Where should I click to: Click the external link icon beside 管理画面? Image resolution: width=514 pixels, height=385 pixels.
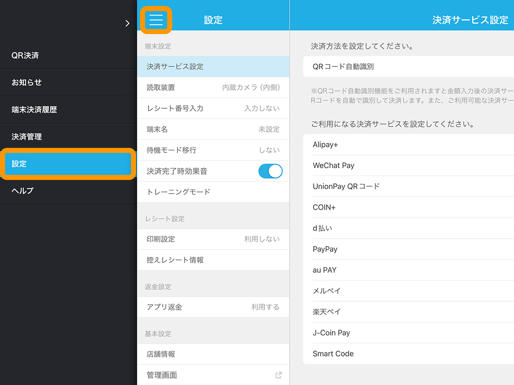279,375
